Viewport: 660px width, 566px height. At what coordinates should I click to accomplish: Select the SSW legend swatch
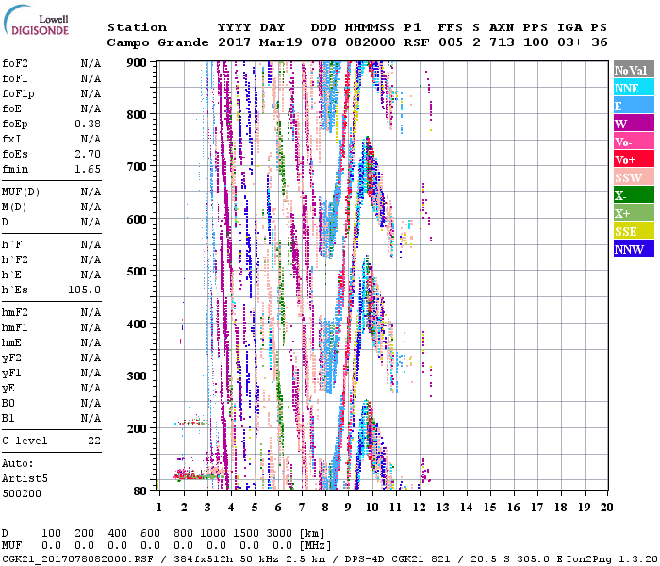(634, 177)
